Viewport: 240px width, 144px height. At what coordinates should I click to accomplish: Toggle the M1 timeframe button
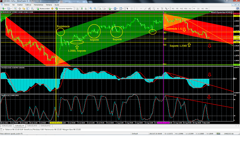[173, 9]
